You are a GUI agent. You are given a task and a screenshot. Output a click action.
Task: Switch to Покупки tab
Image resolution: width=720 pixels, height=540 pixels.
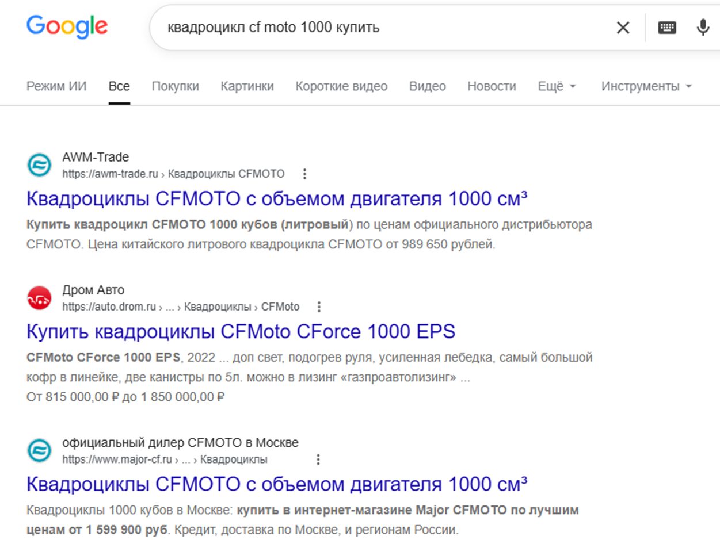pos(176,86)
